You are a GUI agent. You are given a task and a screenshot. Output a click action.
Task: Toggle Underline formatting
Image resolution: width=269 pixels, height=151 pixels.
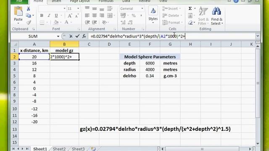coord(56,16)
